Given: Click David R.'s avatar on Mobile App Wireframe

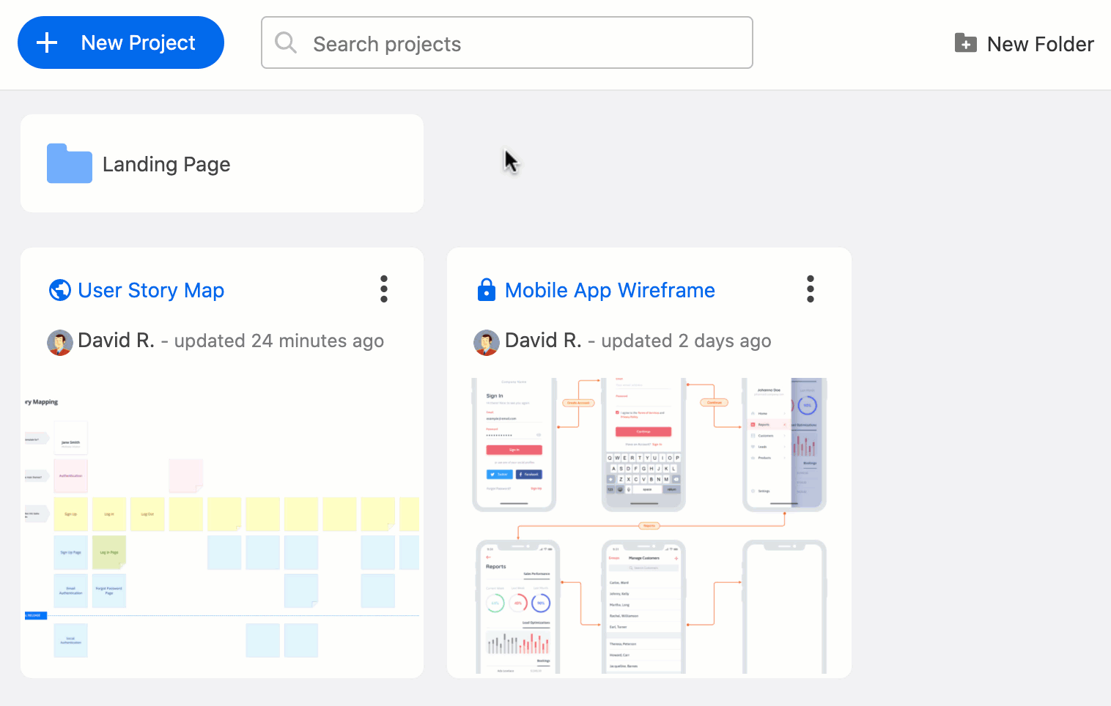Looking at the screenshot, I should (x=486, y=341).
